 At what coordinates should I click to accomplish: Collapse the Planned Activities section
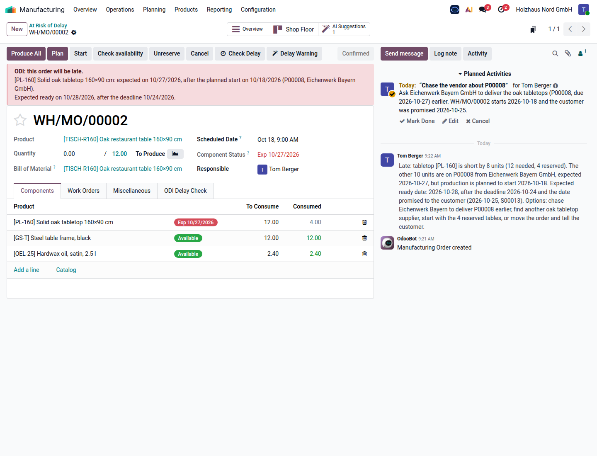484,74
